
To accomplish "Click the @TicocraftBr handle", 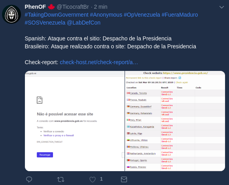I will [x=73, y=7].
